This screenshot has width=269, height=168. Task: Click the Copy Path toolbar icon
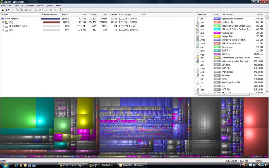pyautogui.click(x=17, y=10)
